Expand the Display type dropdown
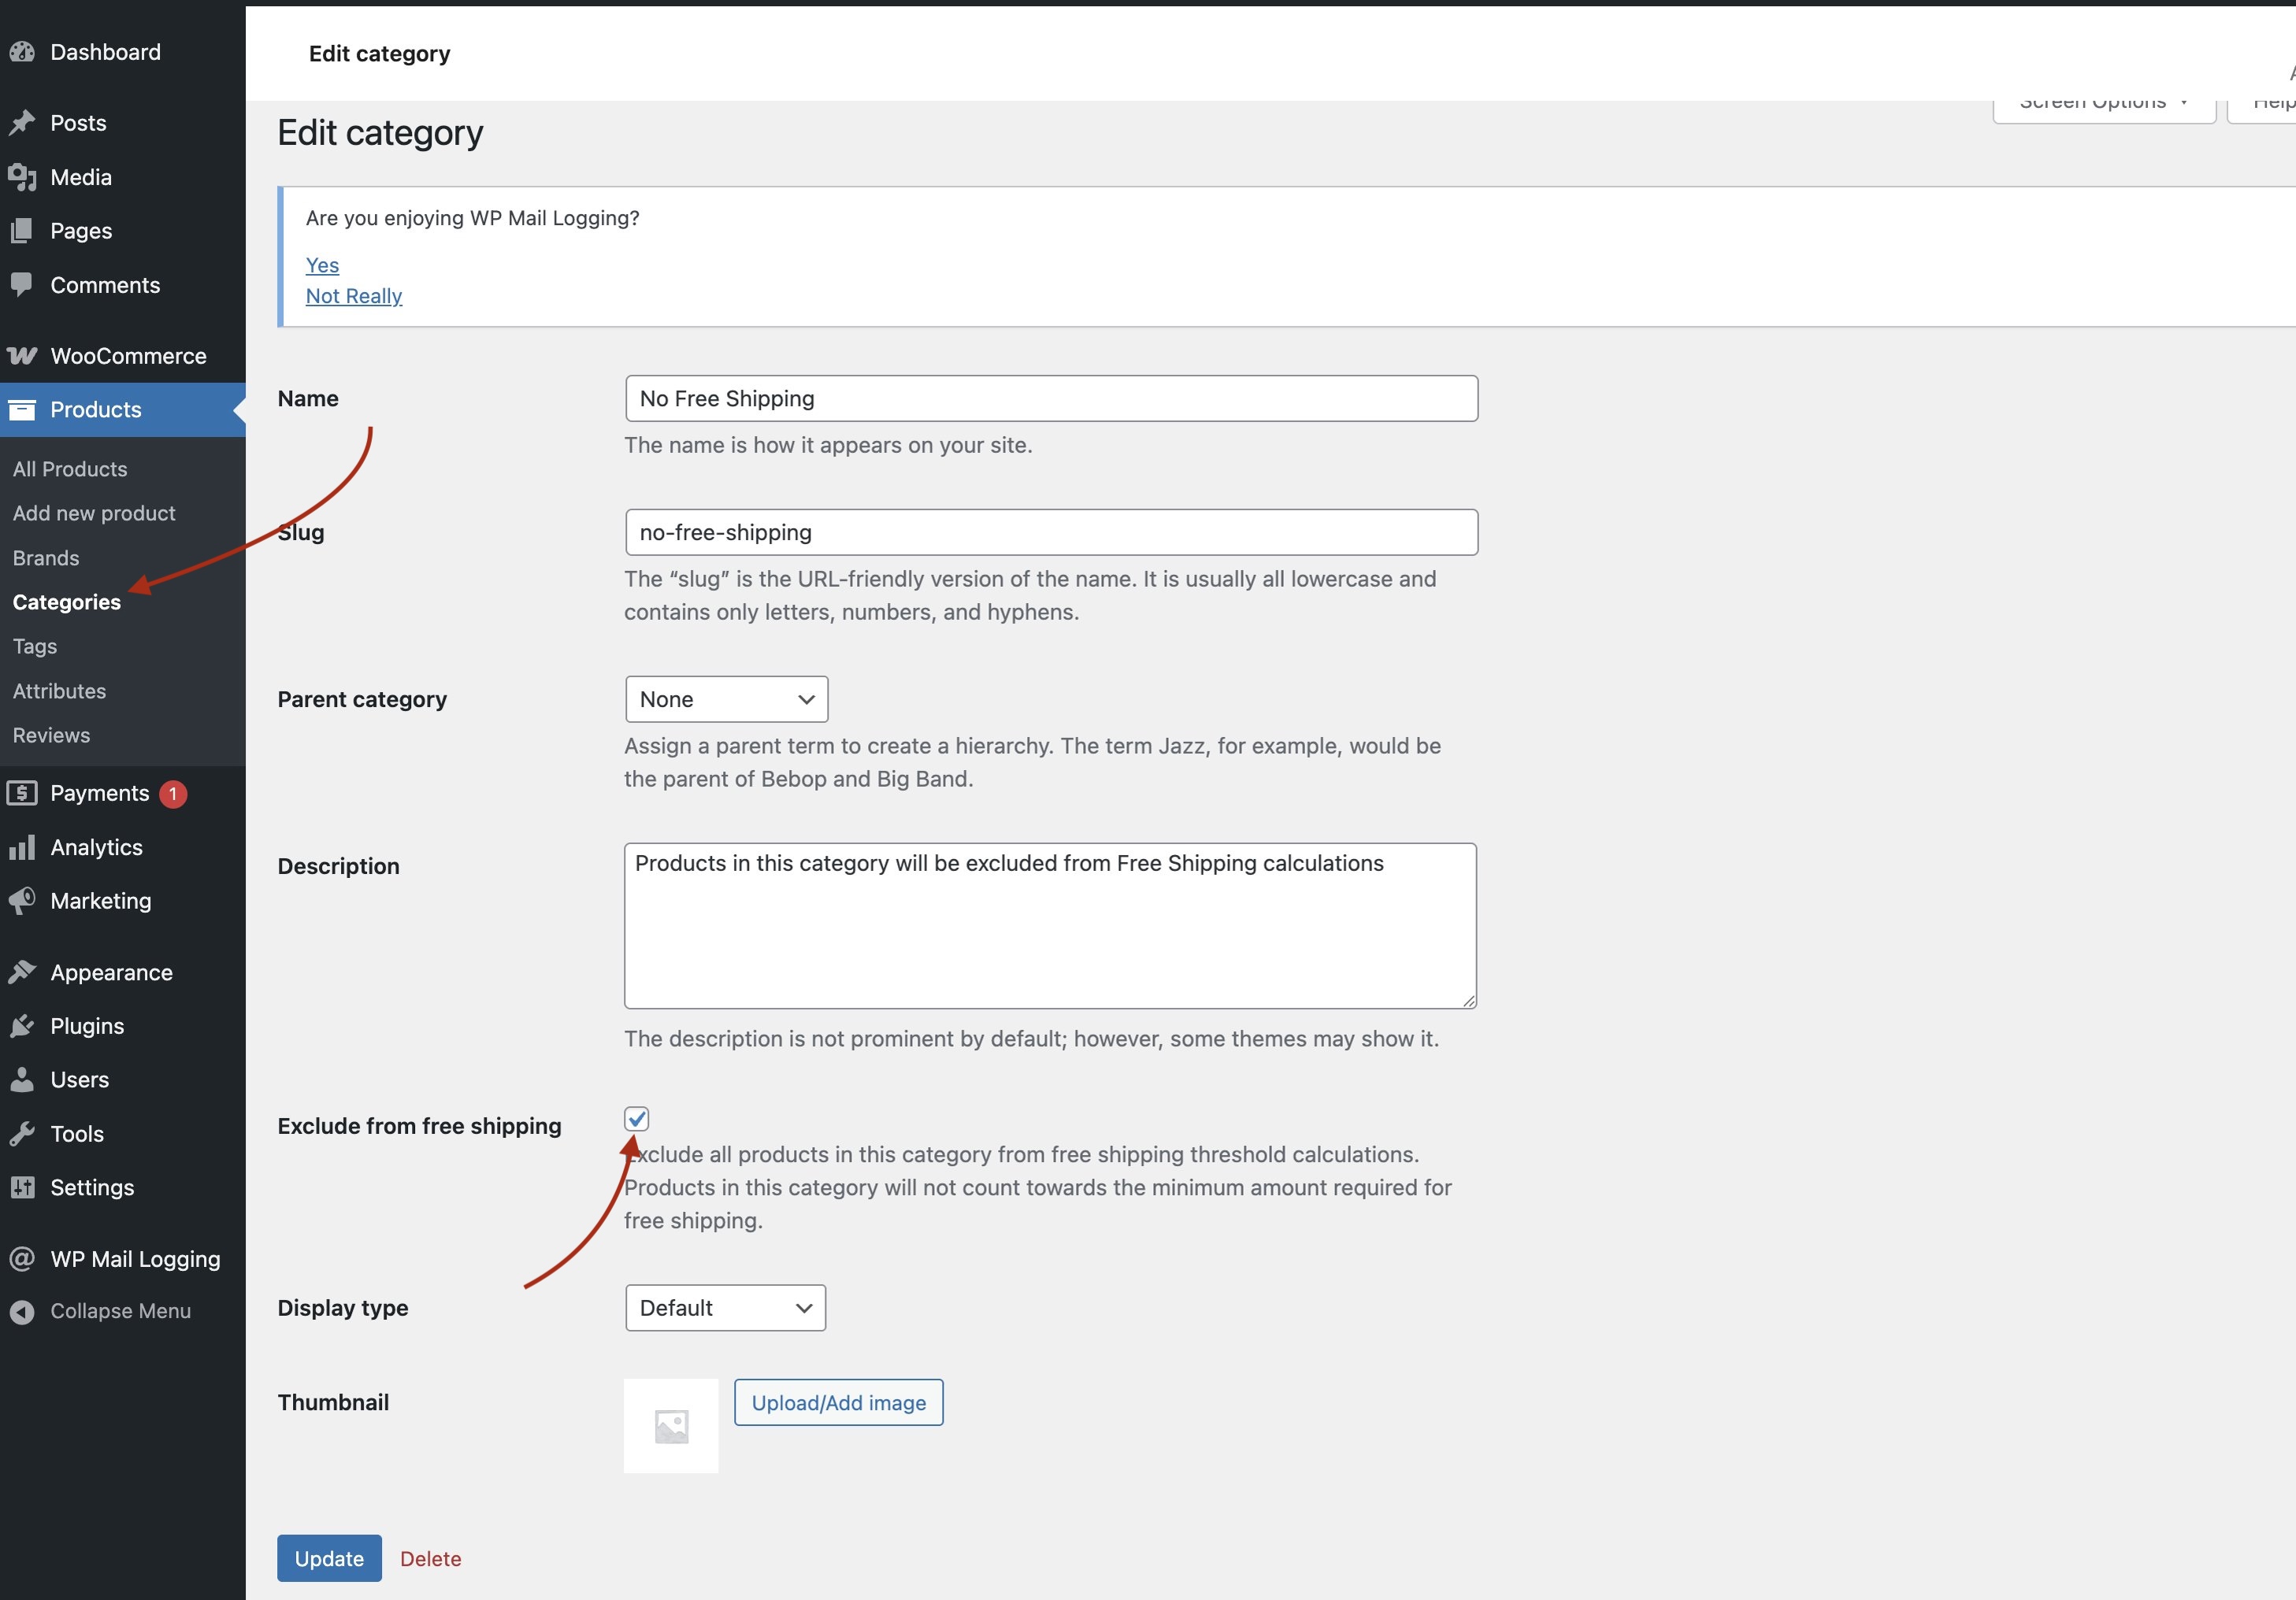This screenshot has width=2296, height=1600. (x=725, y=1308)
